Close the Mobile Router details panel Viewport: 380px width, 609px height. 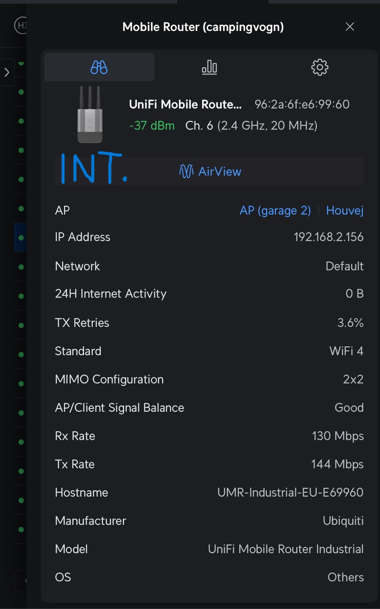click(350, 27)
